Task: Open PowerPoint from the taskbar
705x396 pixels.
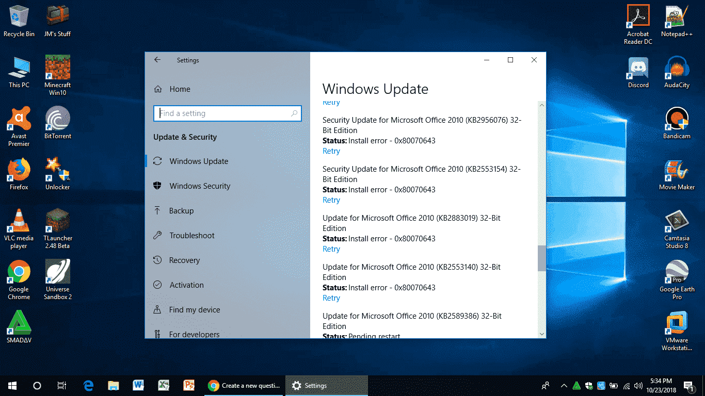Action: pyautogui.click(x=188, y=386)
